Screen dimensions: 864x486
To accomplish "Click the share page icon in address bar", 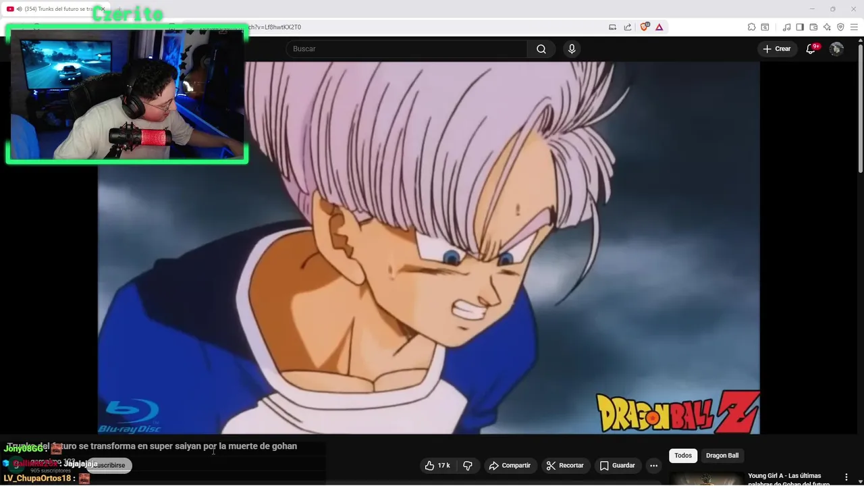I will tap(628, 27).
